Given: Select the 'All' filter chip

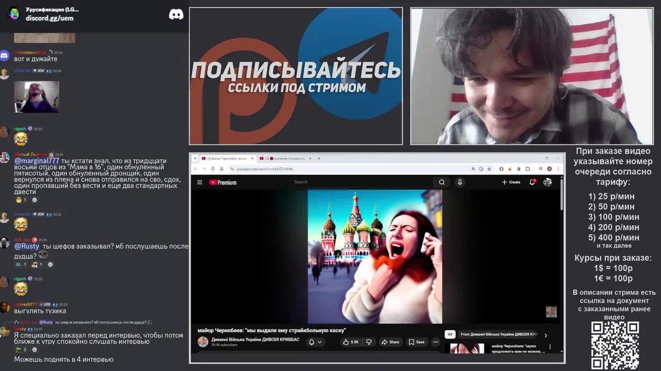Looking at the screenshot, I should coord(450,334).
